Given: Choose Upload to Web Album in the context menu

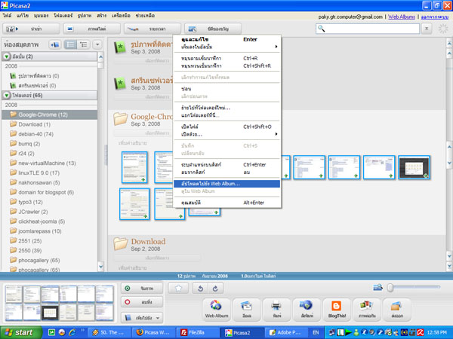Looking at the screenshot, I should [x=226, y=184].
